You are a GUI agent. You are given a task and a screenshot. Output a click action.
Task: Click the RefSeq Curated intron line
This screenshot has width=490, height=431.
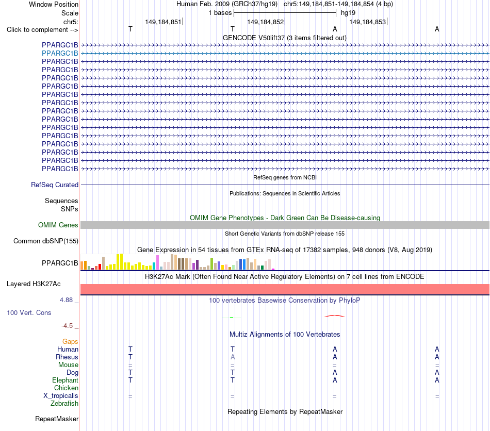click(285, 185)
